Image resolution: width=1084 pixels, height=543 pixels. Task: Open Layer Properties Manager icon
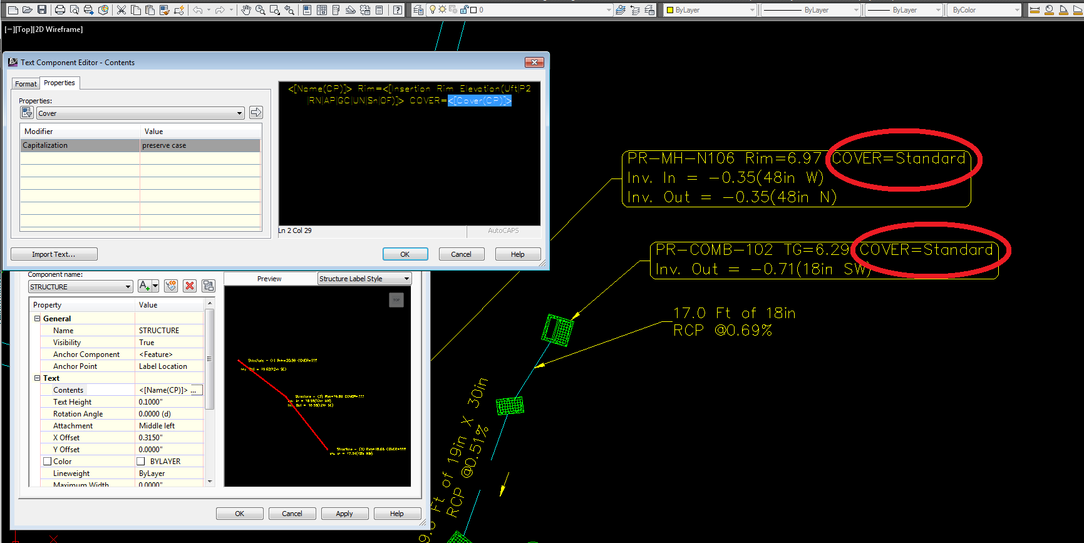418,9
